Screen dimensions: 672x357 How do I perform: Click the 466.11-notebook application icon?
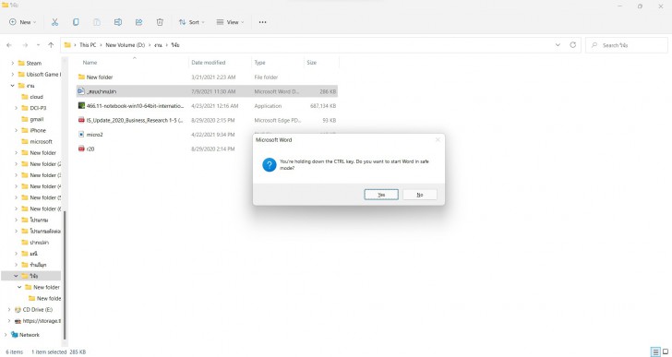(81, 106)
